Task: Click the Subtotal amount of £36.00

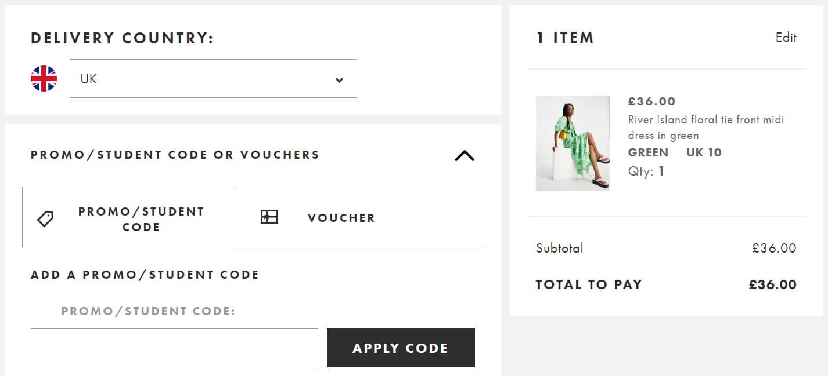Action: pos(775,248)
